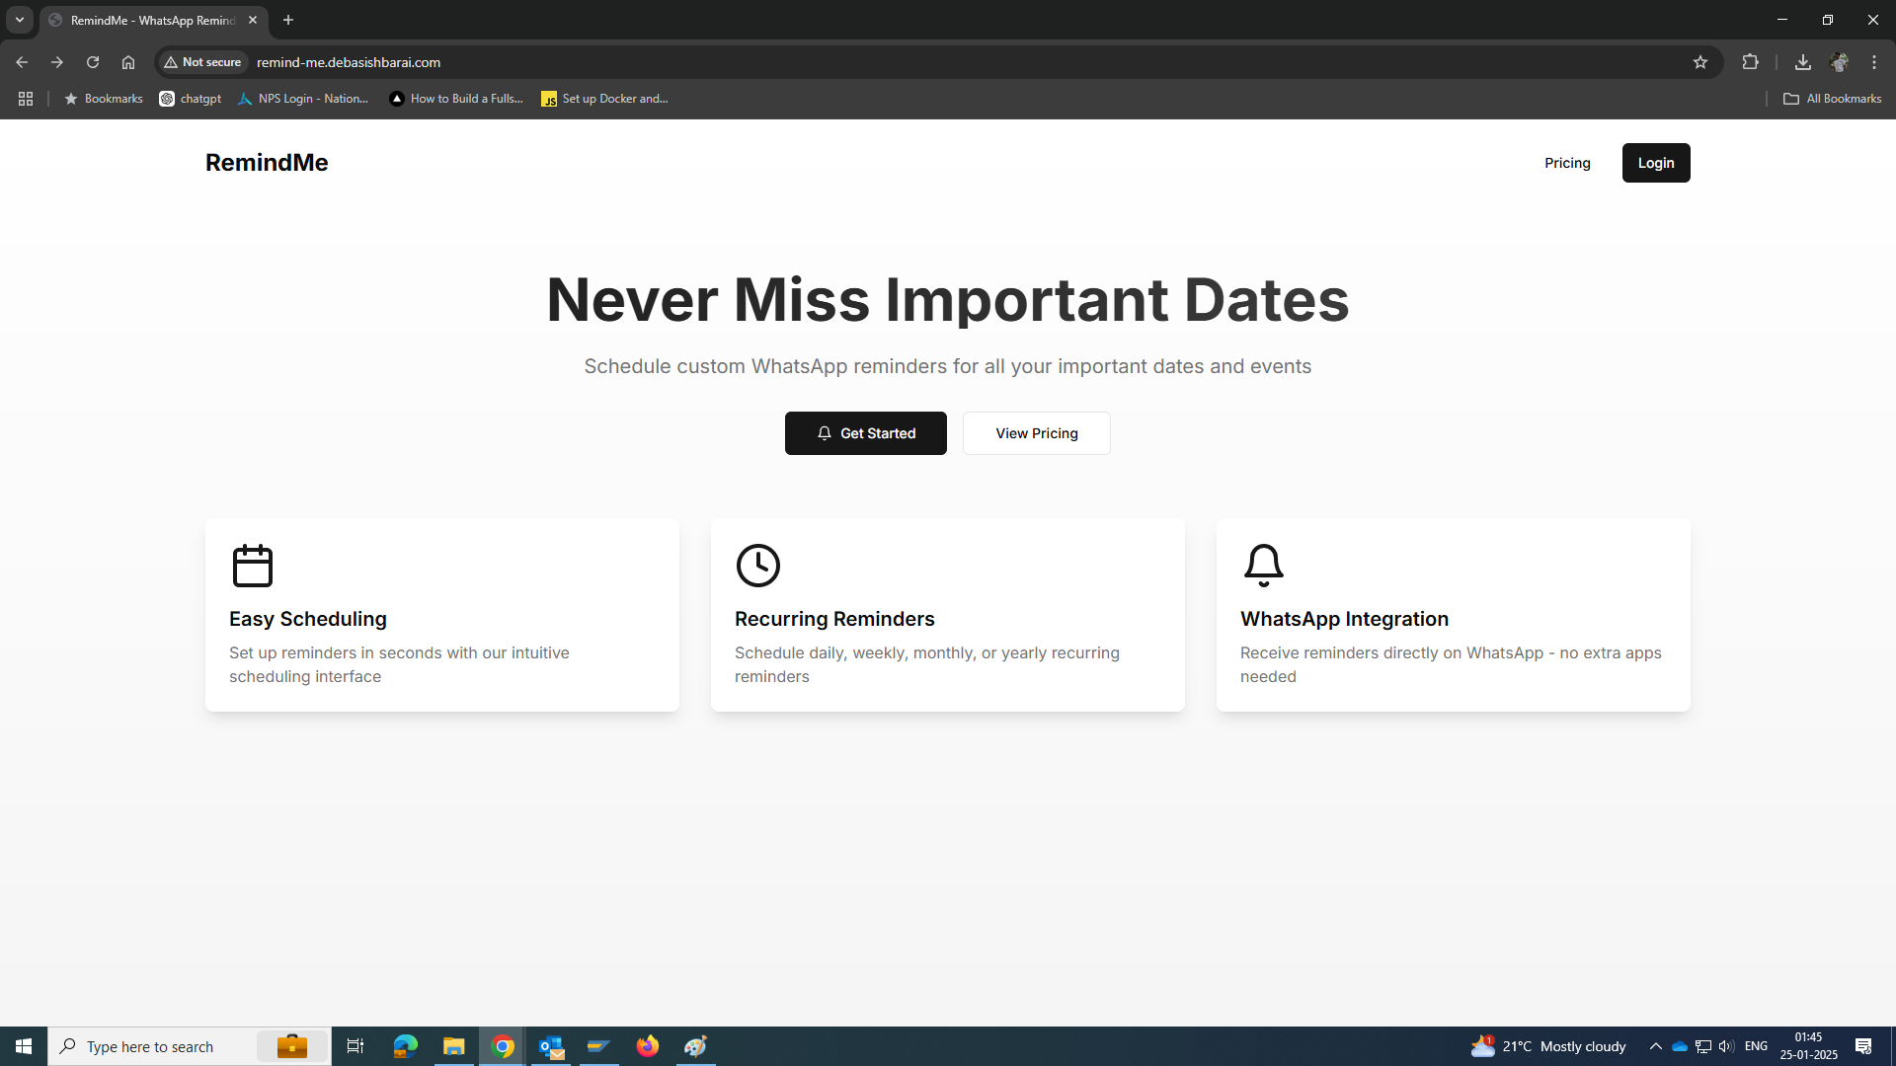The height and width of the screenshot is (1066, 1896).
Task: Click the RemindMe logo text
Action: point(267,163)
